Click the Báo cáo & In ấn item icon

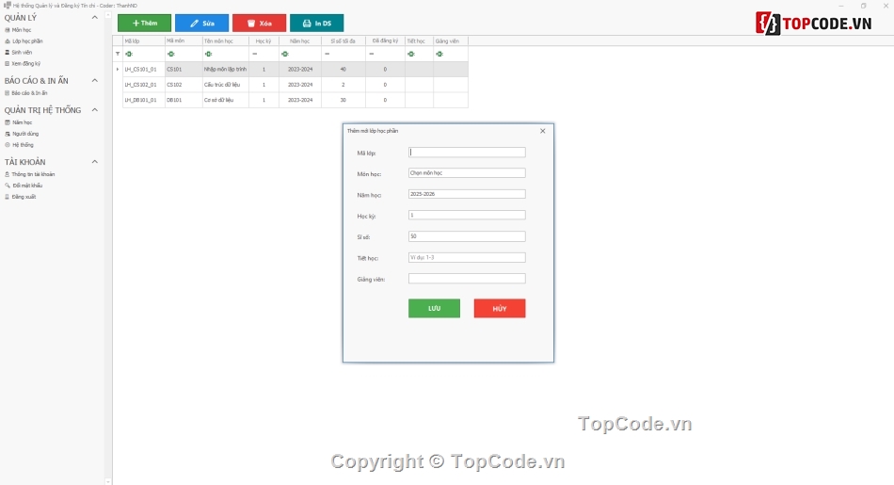tap(8, 93)
